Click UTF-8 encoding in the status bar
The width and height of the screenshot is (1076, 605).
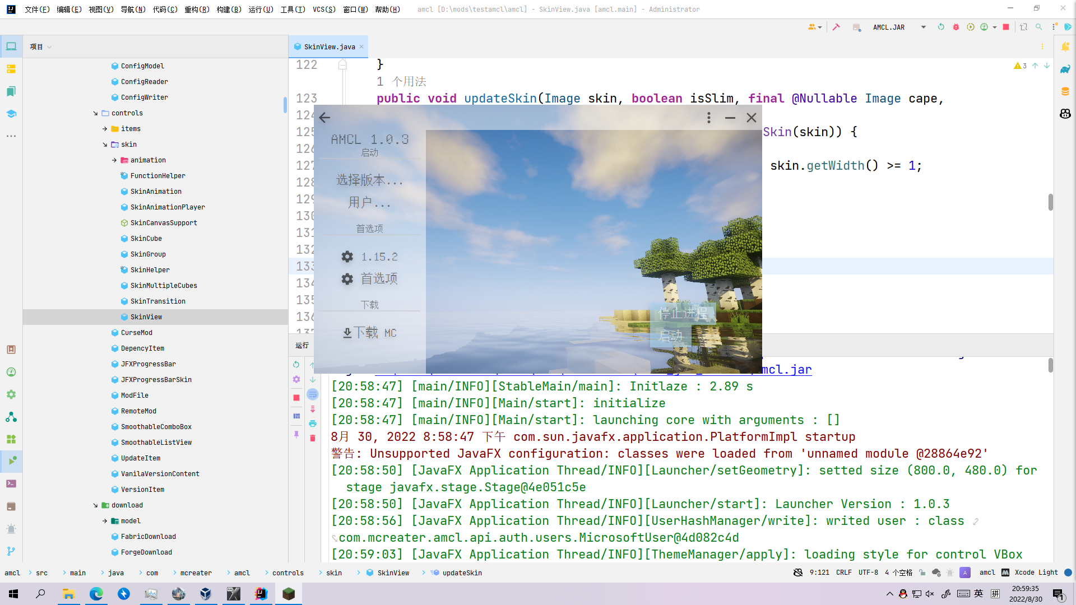pos(868,573)
